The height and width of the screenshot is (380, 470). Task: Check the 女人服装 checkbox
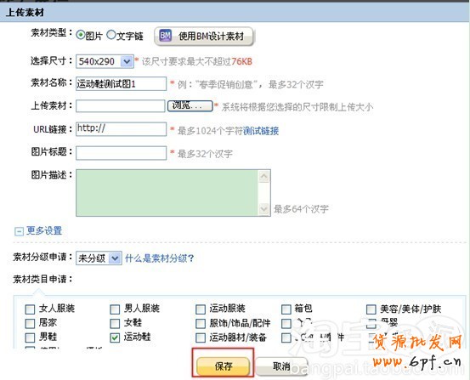point(30,309)
